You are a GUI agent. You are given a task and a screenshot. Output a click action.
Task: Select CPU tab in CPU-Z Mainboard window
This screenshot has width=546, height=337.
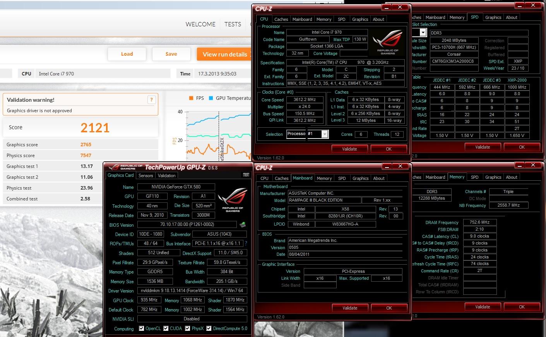[265, 178]
